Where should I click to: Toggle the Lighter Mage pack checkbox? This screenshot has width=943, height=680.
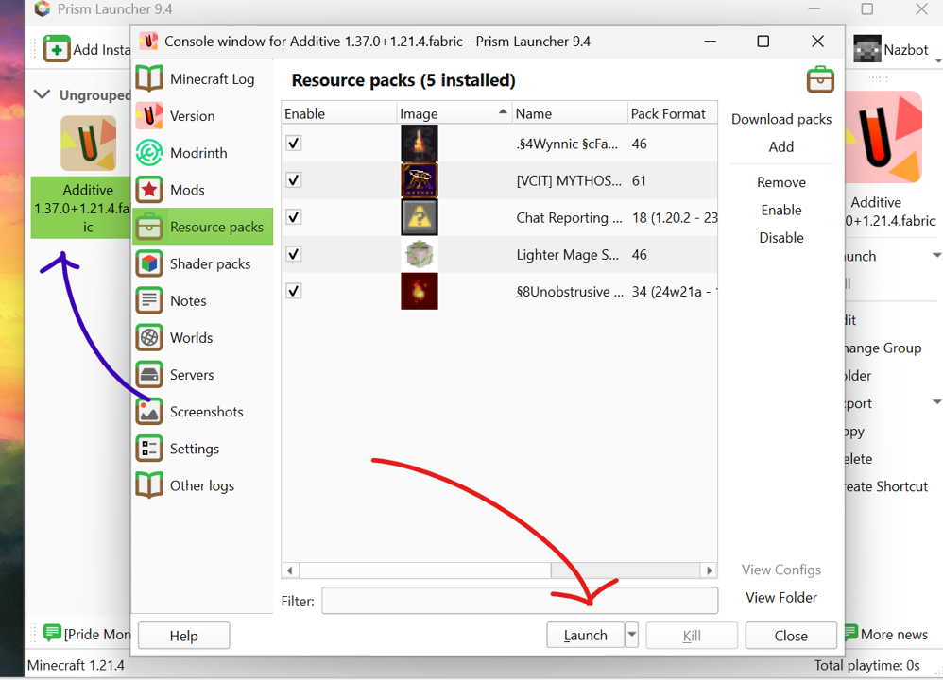pyautogui.click(x=294, y=254)
